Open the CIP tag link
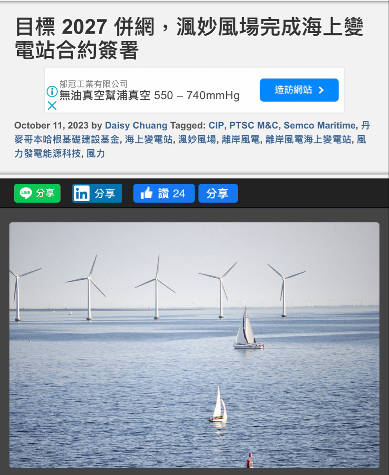389x475 pixels. [x=216, y=125]
